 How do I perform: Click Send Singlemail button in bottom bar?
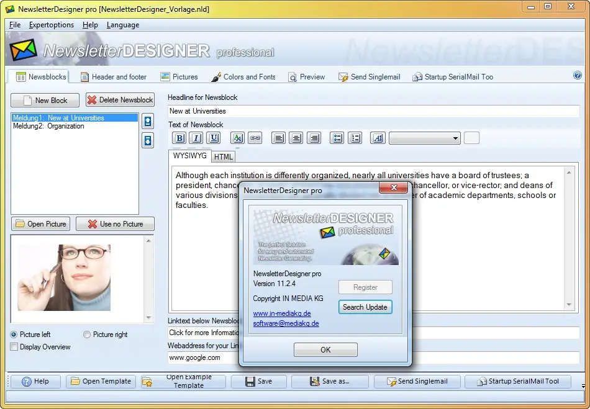[x=417, y=381]
